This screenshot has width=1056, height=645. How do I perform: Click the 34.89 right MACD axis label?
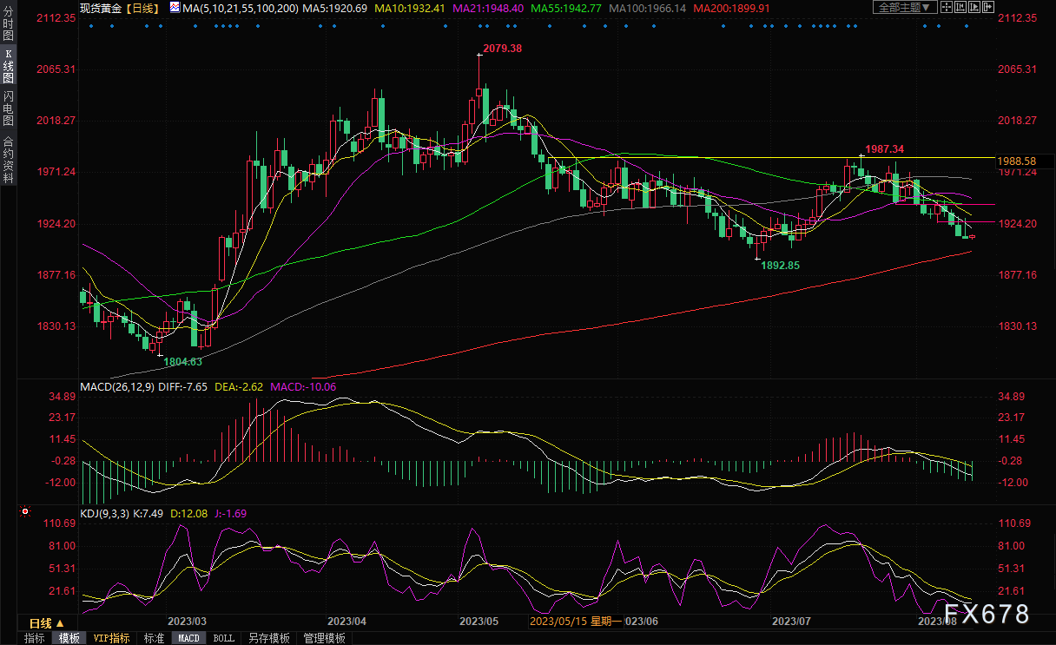[1013, 397]
